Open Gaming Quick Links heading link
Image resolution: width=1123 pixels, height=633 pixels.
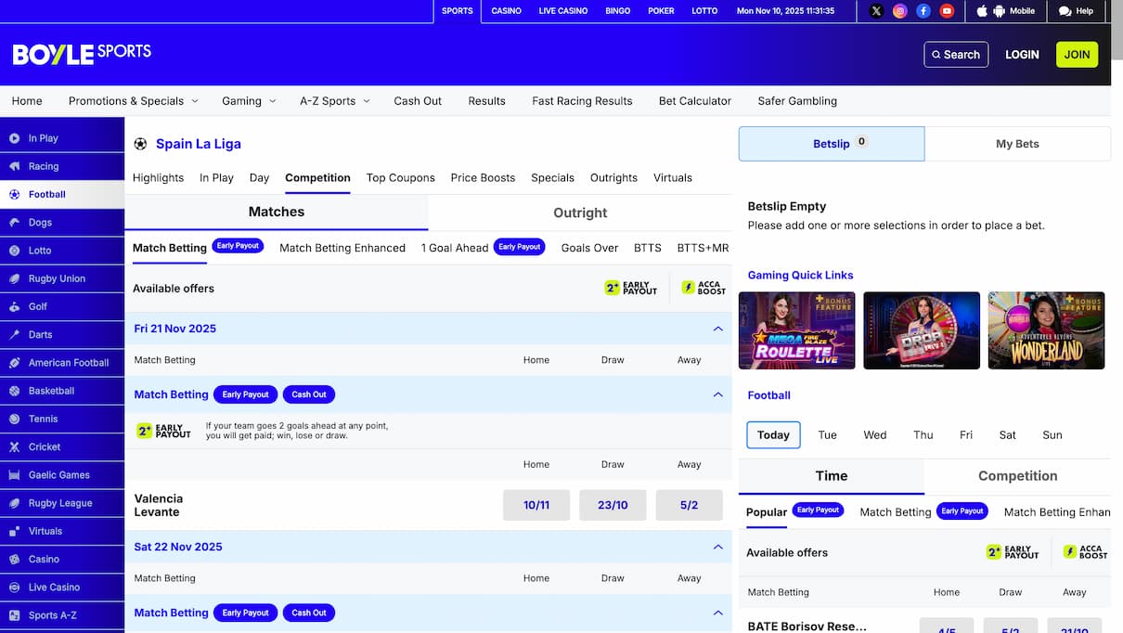click(800, 276)
